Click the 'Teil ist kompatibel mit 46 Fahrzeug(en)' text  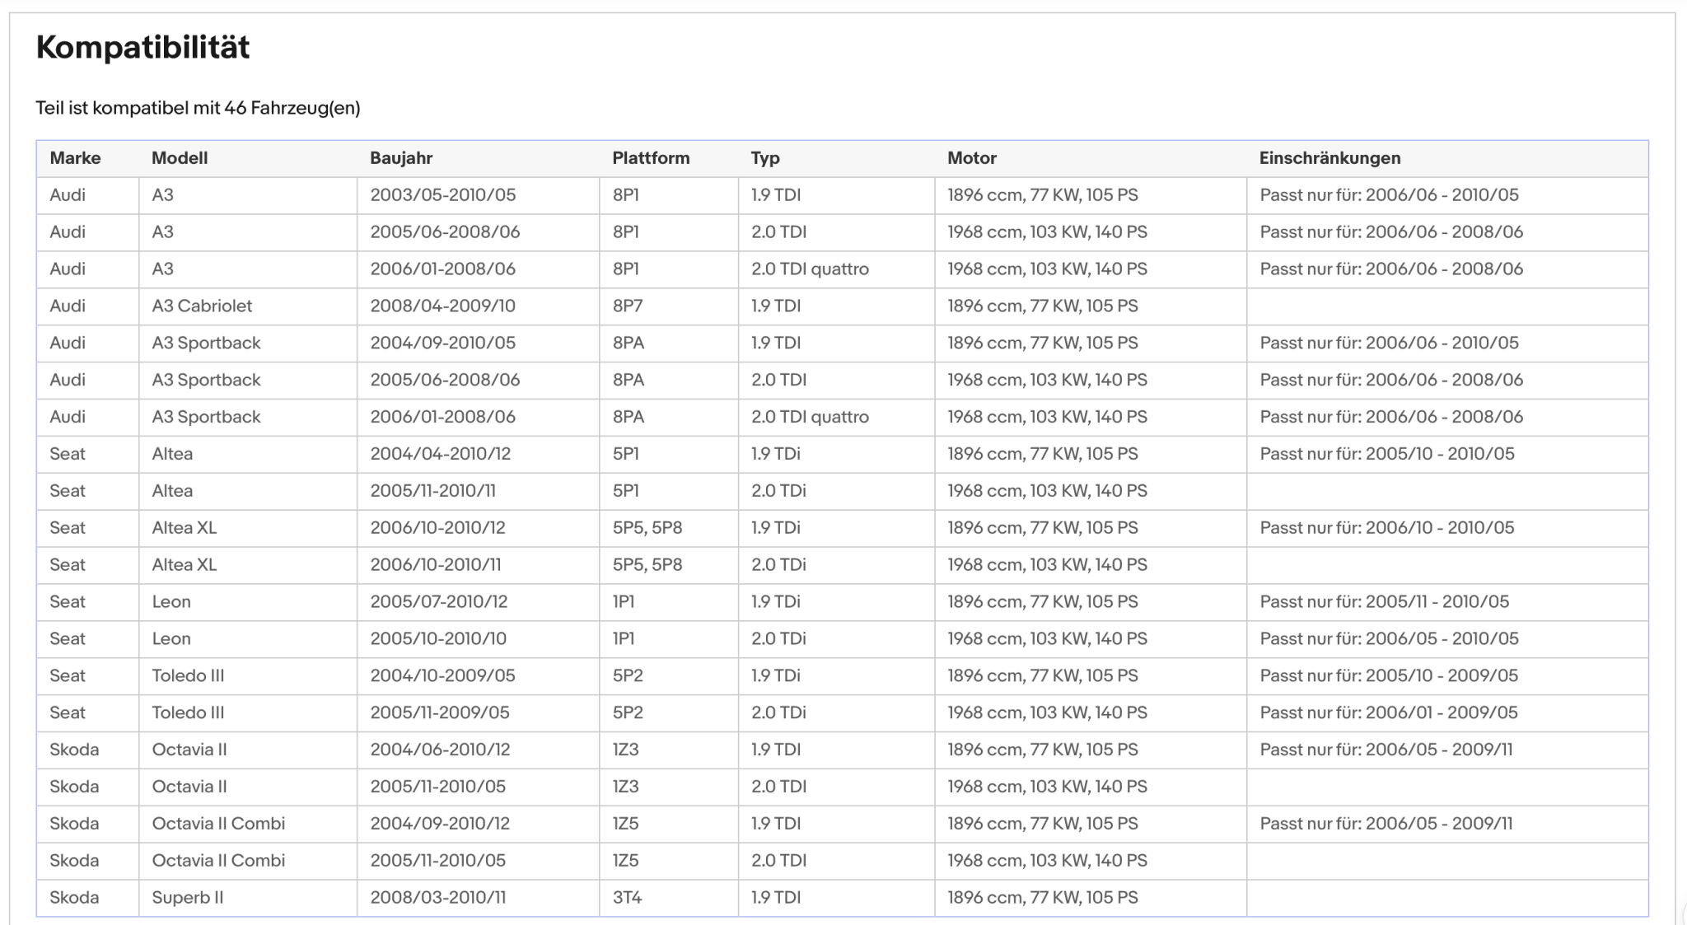tap(198, 108)
